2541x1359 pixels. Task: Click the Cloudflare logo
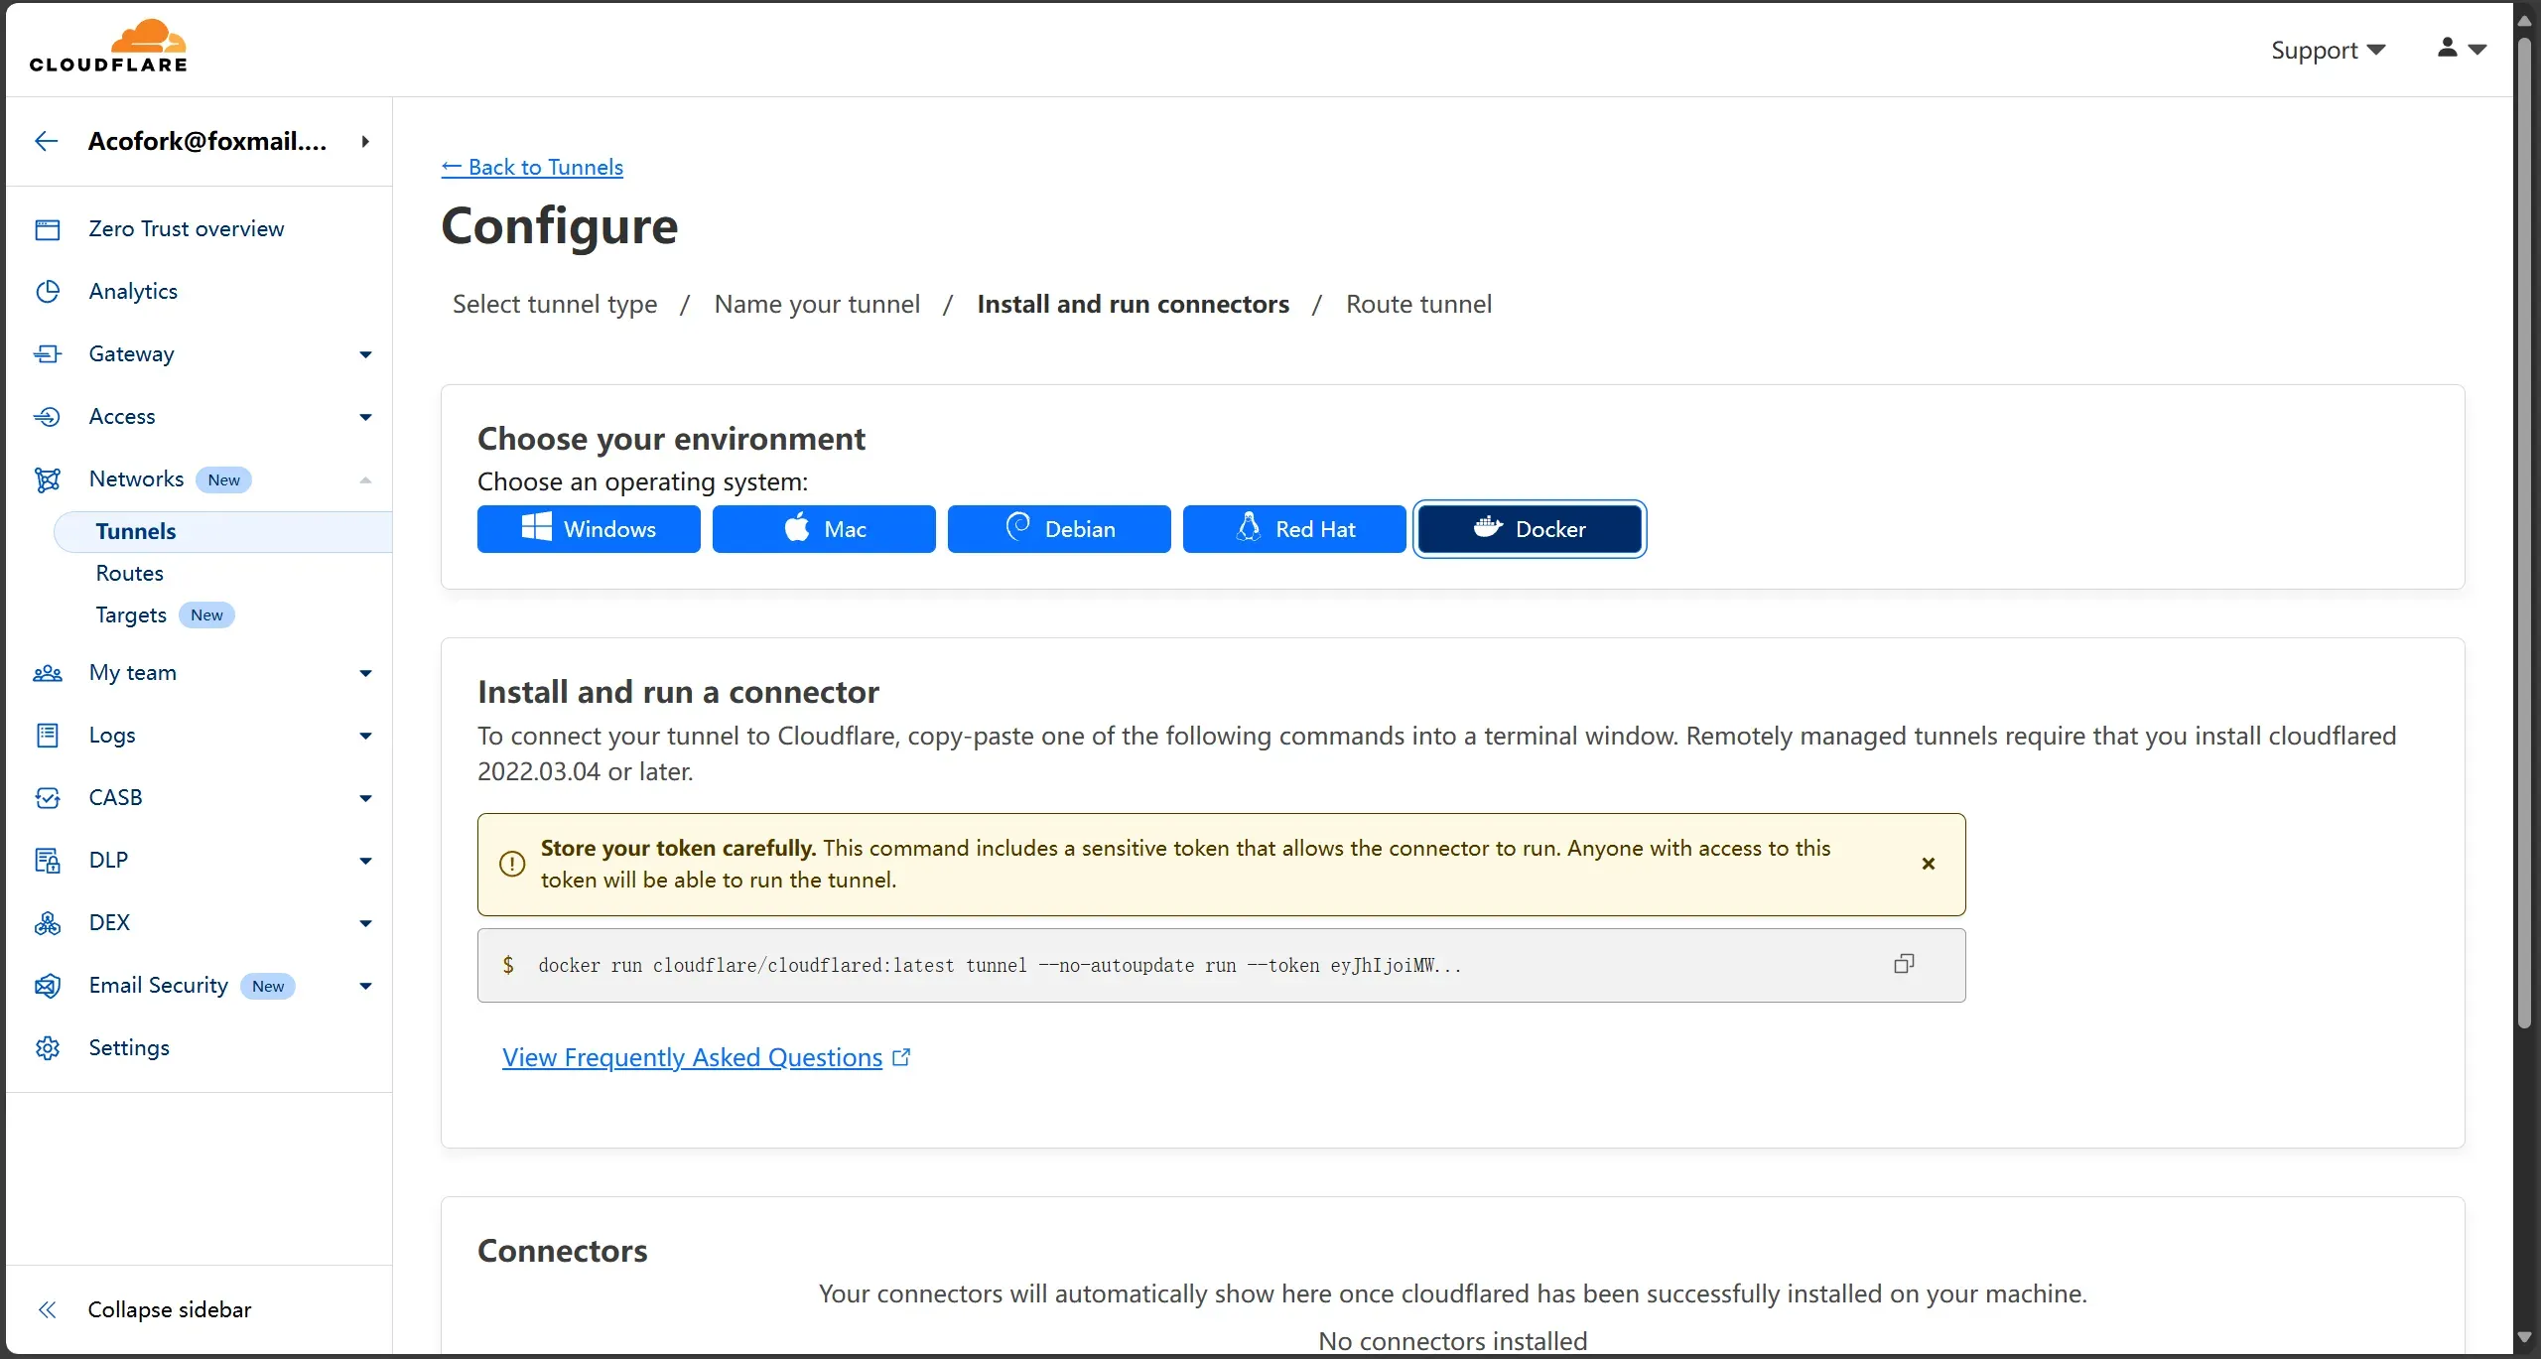point(108,47)
